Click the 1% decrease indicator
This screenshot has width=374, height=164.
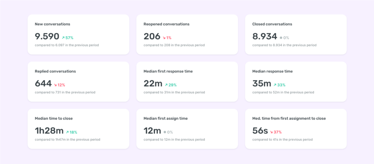click(169, 38)
